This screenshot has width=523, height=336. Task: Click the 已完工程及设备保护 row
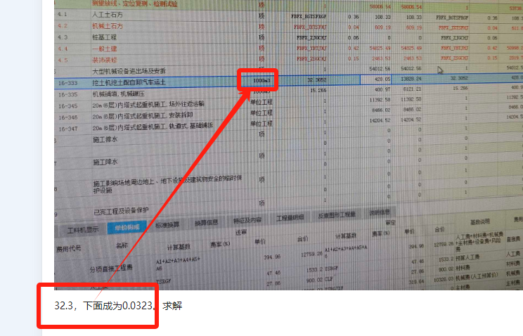[x=121, y=211]
